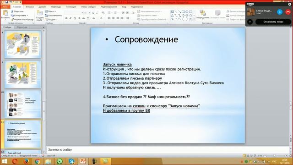Image resolution: width=293 pixels, height=165 pixels.
Task: Toggle right paragraph alignment
Action: pos(118,18)
